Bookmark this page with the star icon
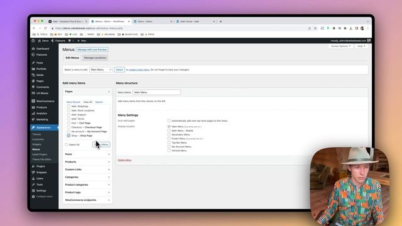Screen dimensions: 402x226 coord(315,28)
